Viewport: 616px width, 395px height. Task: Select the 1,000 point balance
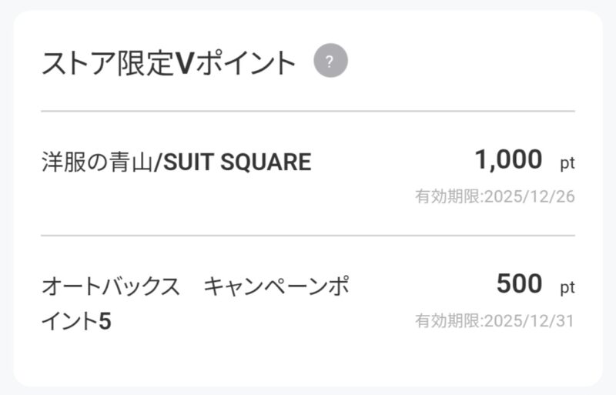pos(508,160)
